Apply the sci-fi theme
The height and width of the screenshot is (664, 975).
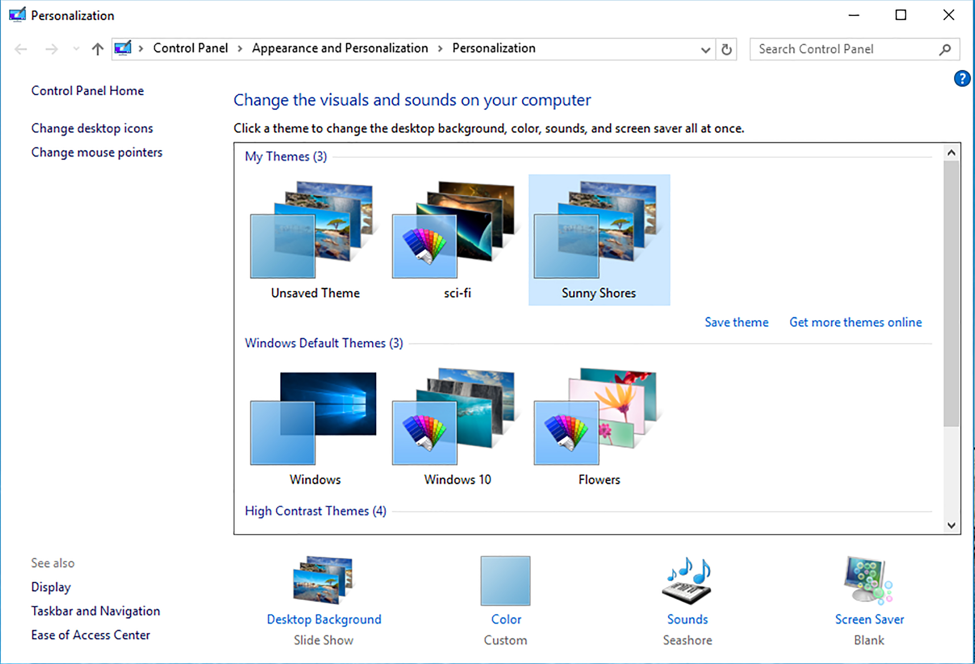(x=457, y=239)
